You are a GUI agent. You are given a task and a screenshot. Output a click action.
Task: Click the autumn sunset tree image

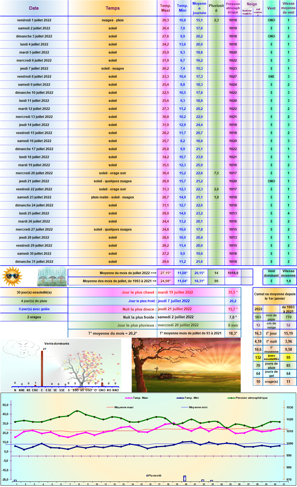click(x=186, y=365)
